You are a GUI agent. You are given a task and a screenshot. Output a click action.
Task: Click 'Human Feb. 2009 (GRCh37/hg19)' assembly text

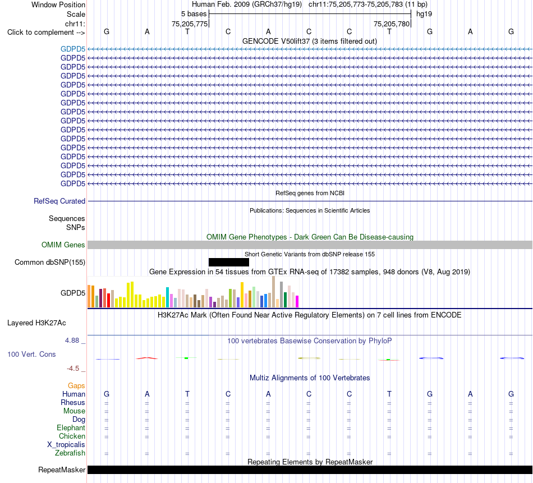coord(247,4)
